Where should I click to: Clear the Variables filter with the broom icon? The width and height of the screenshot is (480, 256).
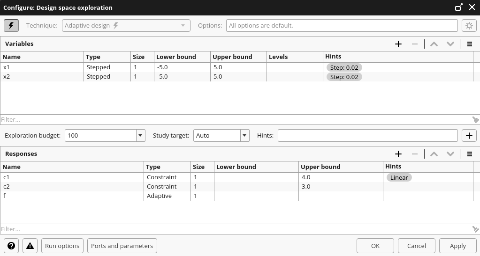475,120
